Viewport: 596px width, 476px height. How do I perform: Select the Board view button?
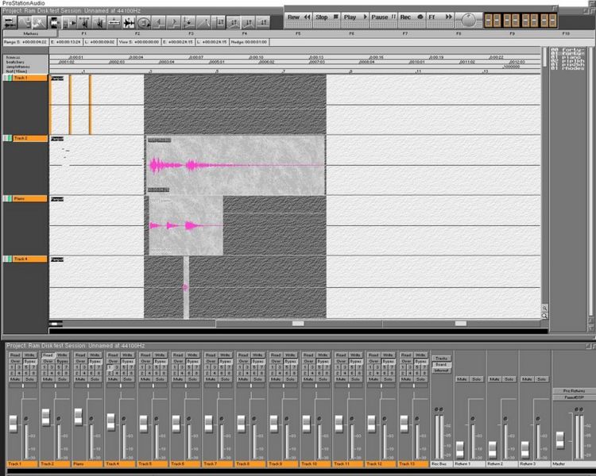coord(441,364)
